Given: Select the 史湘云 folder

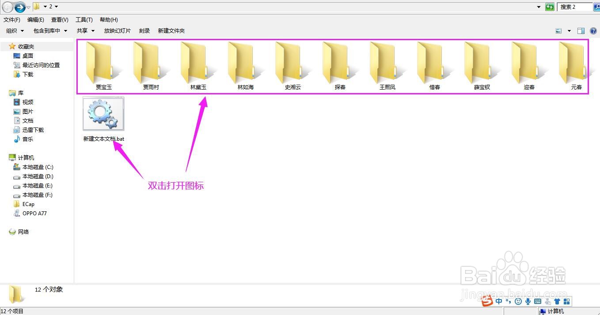Looking at the screenshot, I should tap(293, 66).
